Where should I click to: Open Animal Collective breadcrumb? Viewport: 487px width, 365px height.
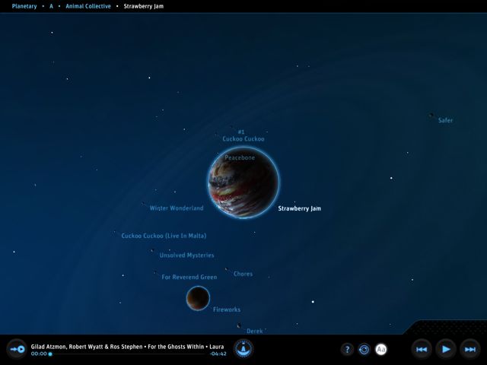tap(88, 6)
